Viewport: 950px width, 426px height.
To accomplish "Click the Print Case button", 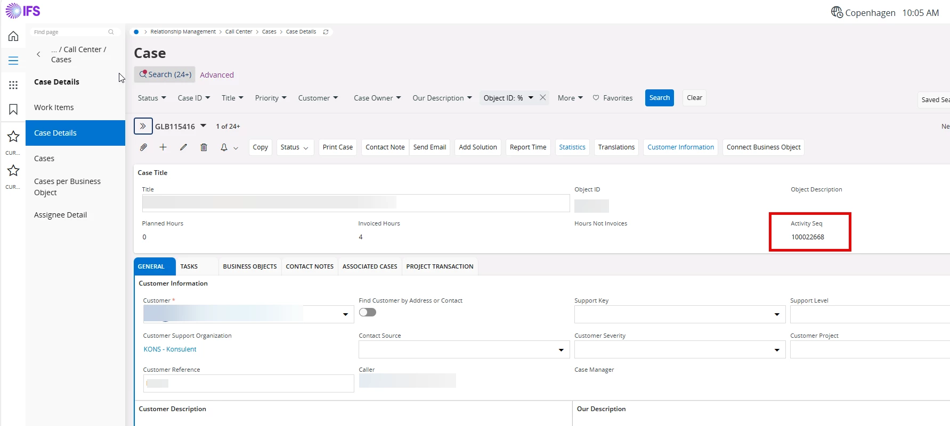I will [338, 147].
